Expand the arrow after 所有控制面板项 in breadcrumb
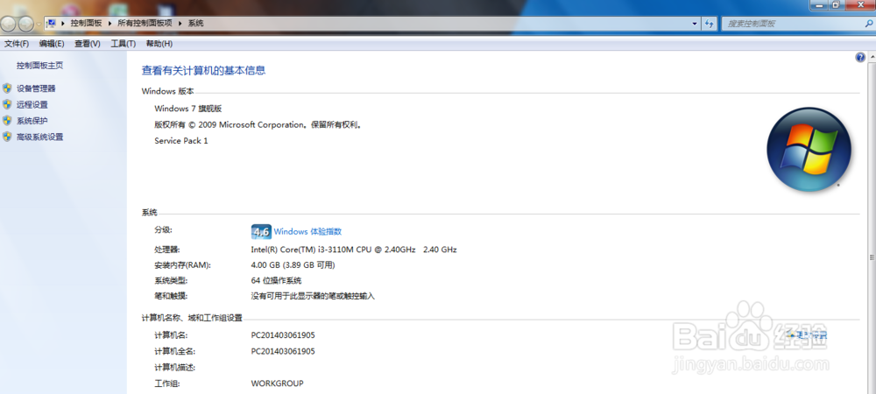Viewport: 876px width, 394px height. pyautogui.click(x=180, y=24)
